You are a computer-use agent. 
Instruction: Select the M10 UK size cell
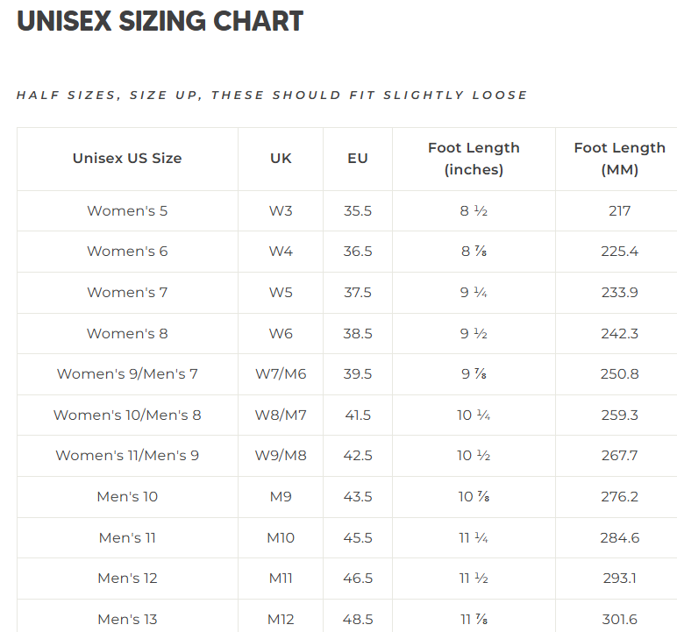point(281,537)
